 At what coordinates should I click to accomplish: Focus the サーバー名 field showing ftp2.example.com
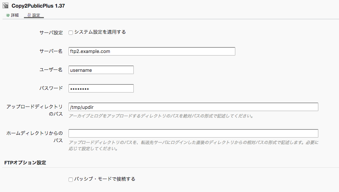[x=152, y=51]
